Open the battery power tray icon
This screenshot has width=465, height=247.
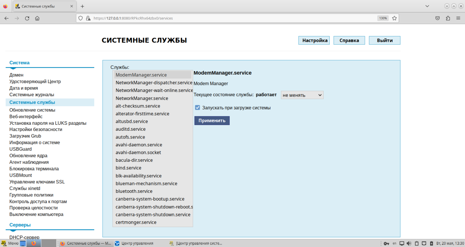(431, 243)
